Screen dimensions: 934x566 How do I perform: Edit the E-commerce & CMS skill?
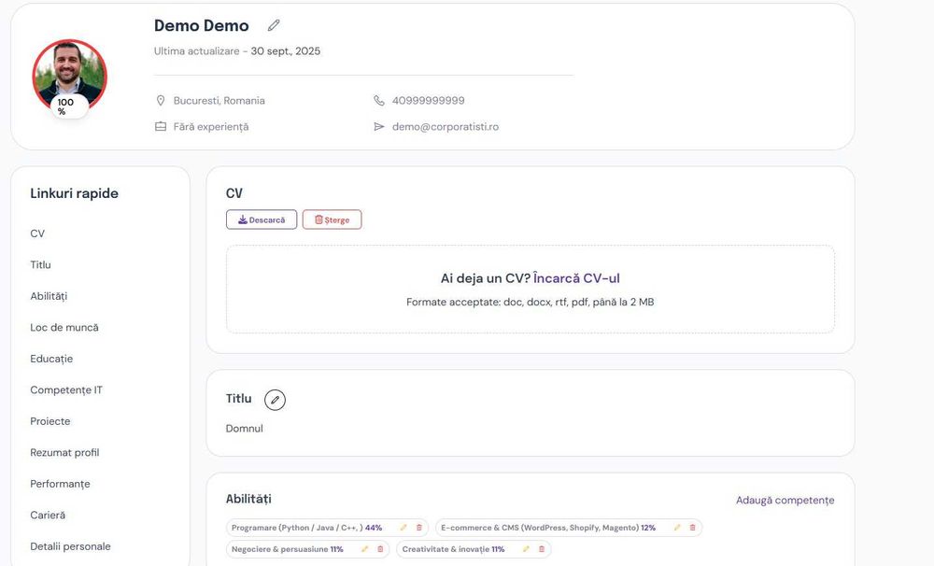click(x=677, y=528)
